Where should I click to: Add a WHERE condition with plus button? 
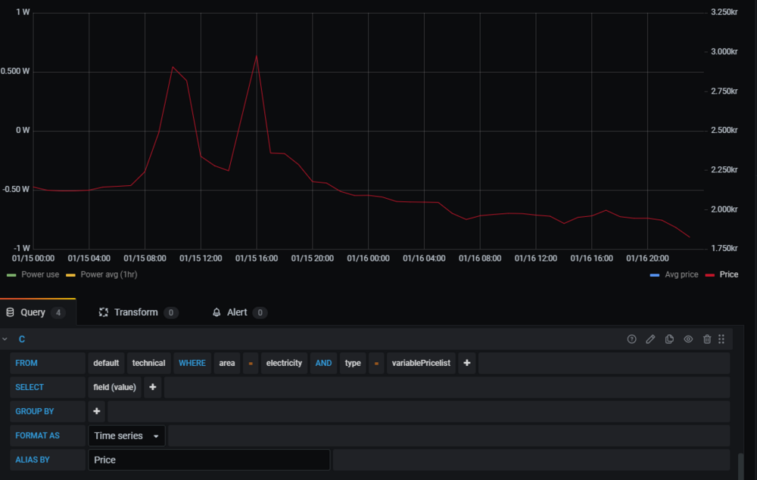[x=467, y=363]
